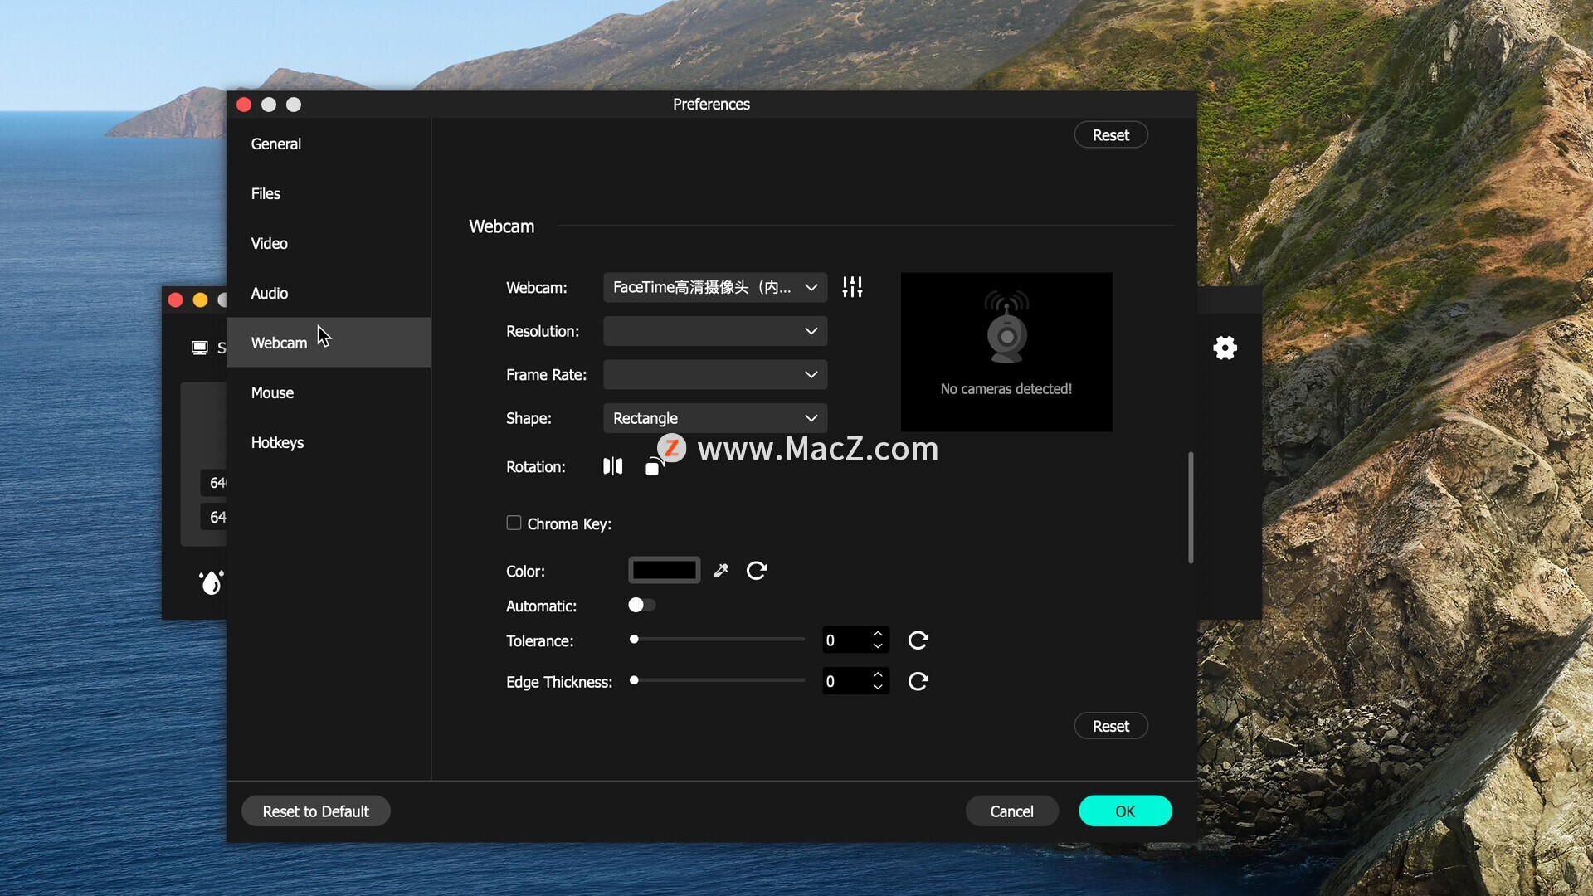The height and width of the screenshot is (896, 1593).
Task: Enable the Chroma Key checkbox
Action: tap(514, 523)
